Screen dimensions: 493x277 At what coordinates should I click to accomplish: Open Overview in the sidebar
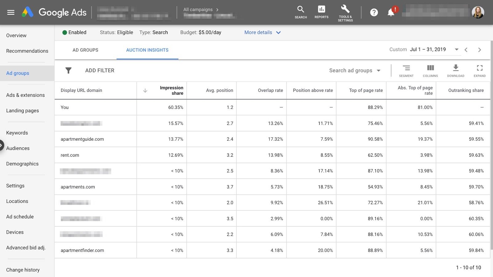point(16,35)
